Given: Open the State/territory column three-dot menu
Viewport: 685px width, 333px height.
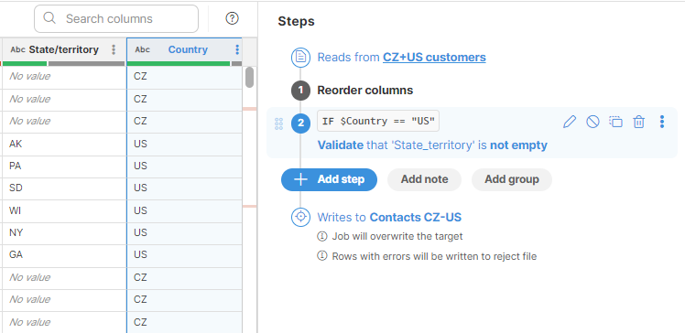Looking at the screenshot, I should point(114,49).
